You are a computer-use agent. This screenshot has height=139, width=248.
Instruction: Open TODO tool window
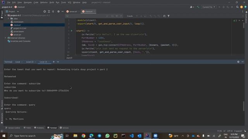click(27, 128)
